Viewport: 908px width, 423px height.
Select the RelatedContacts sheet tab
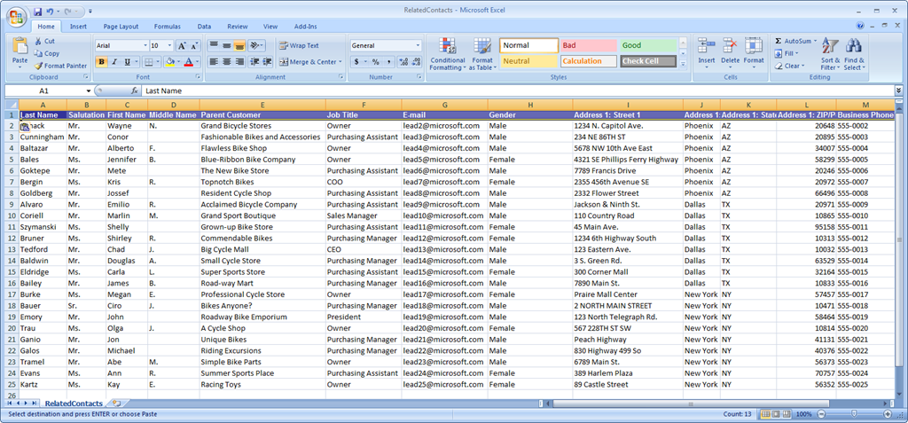pos(74,403)
